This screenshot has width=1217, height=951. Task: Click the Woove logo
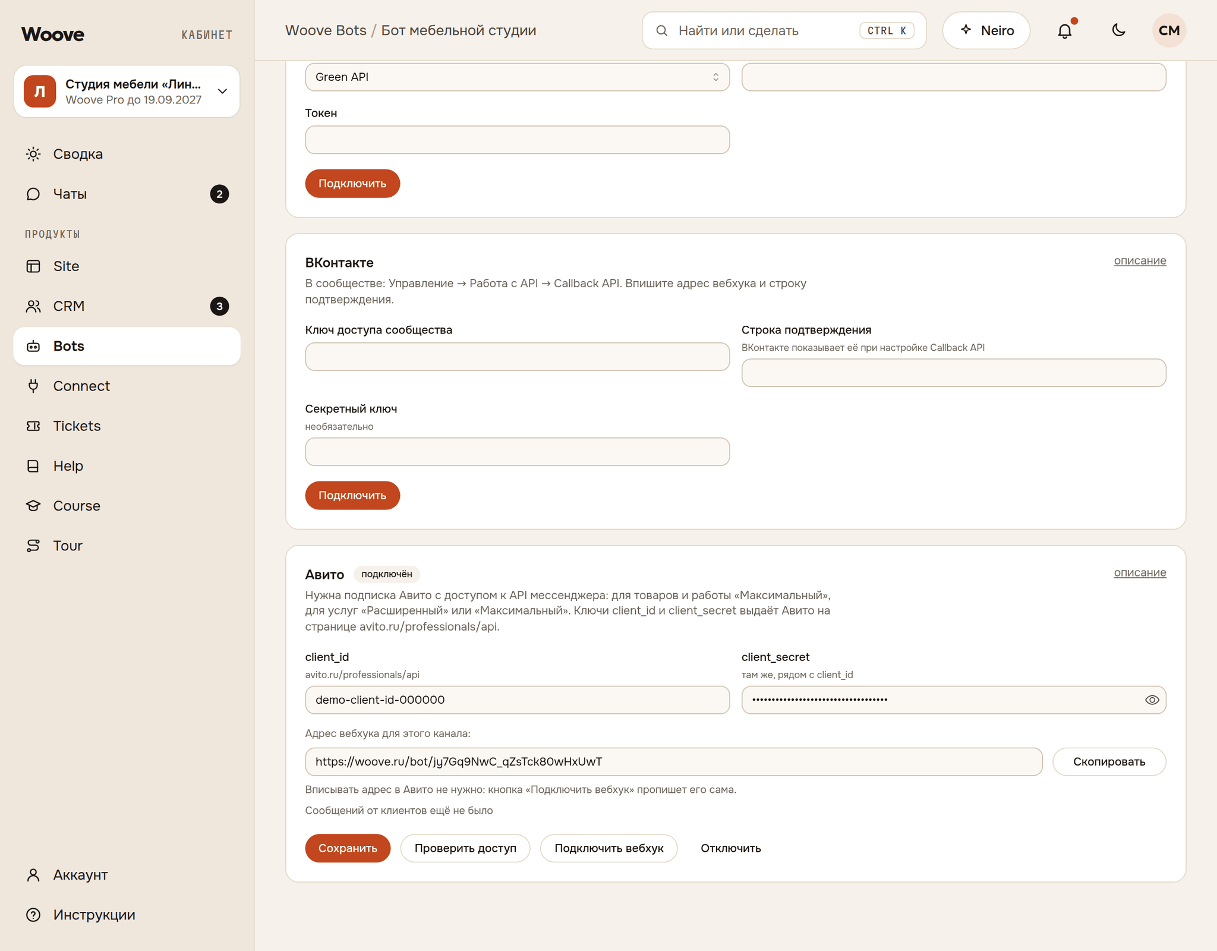(x=53, y=34)
